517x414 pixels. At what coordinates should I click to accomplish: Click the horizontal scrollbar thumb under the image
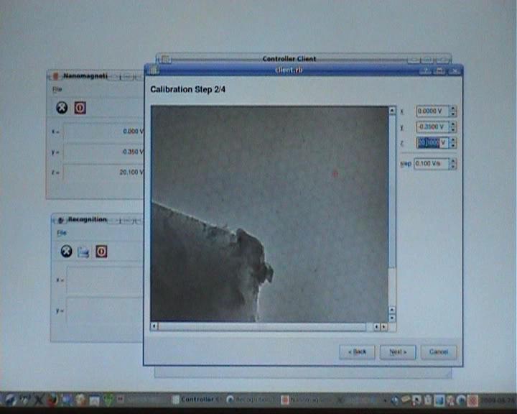point(262,326)
